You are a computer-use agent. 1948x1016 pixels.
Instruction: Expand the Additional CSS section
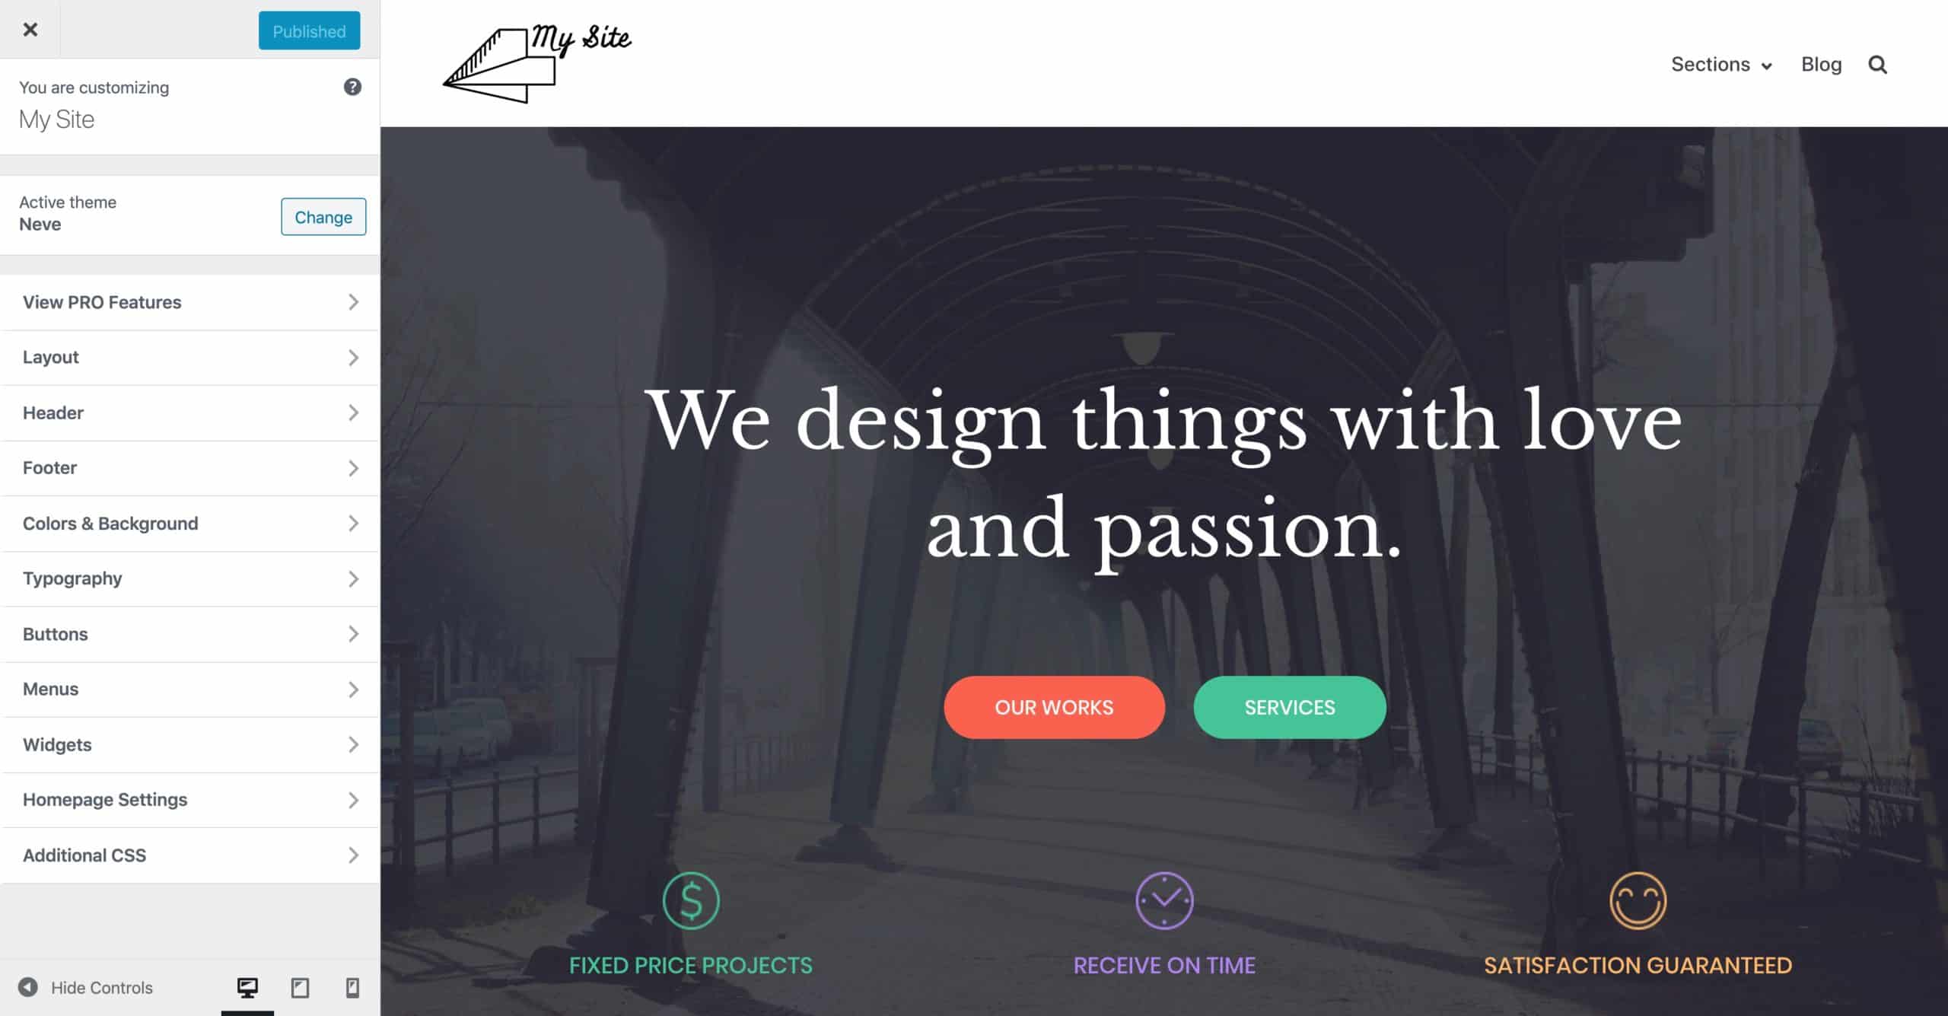[191, 855]
